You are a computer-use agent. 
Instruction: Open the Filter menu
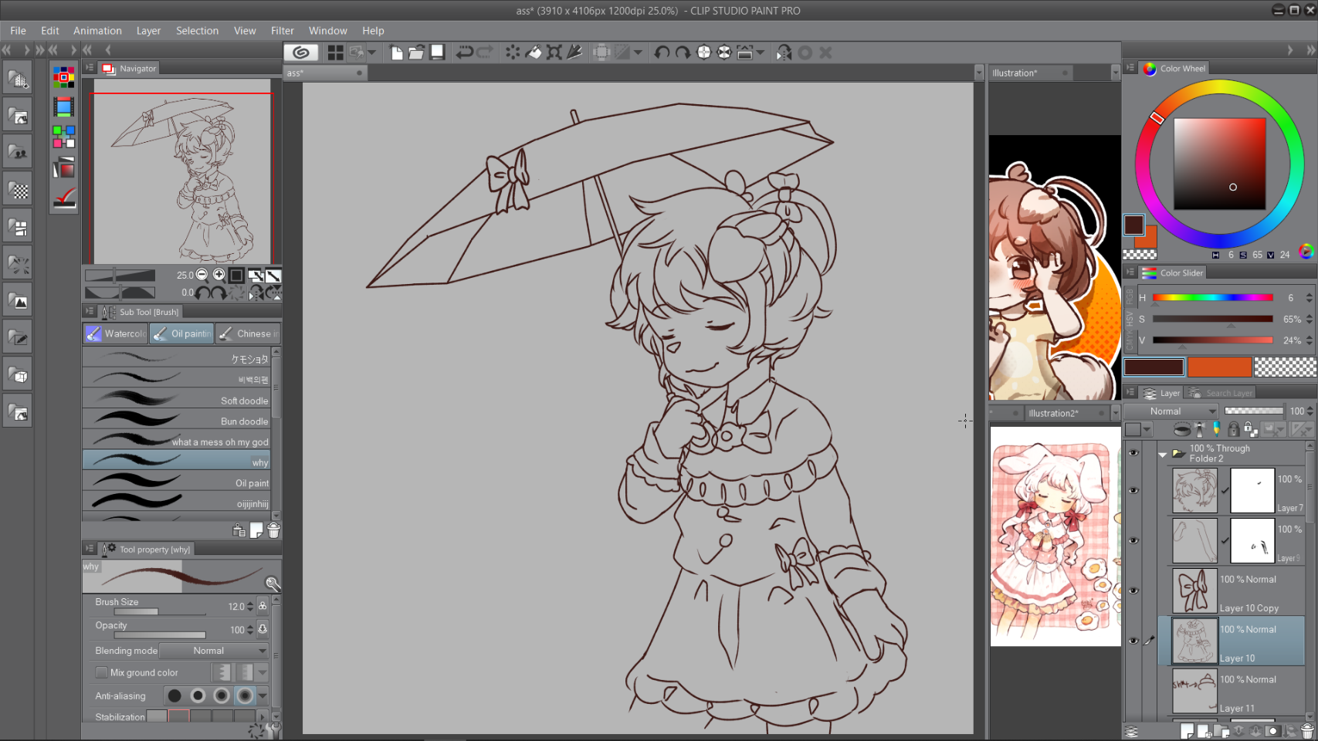[282, 30]
